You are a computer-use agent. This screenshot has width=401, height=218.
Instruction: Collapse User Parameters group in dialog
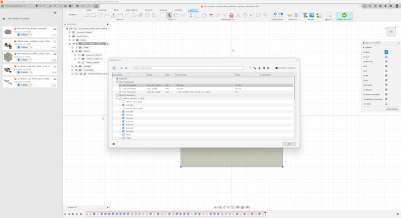pyautogui.click(x=114, y=82)
